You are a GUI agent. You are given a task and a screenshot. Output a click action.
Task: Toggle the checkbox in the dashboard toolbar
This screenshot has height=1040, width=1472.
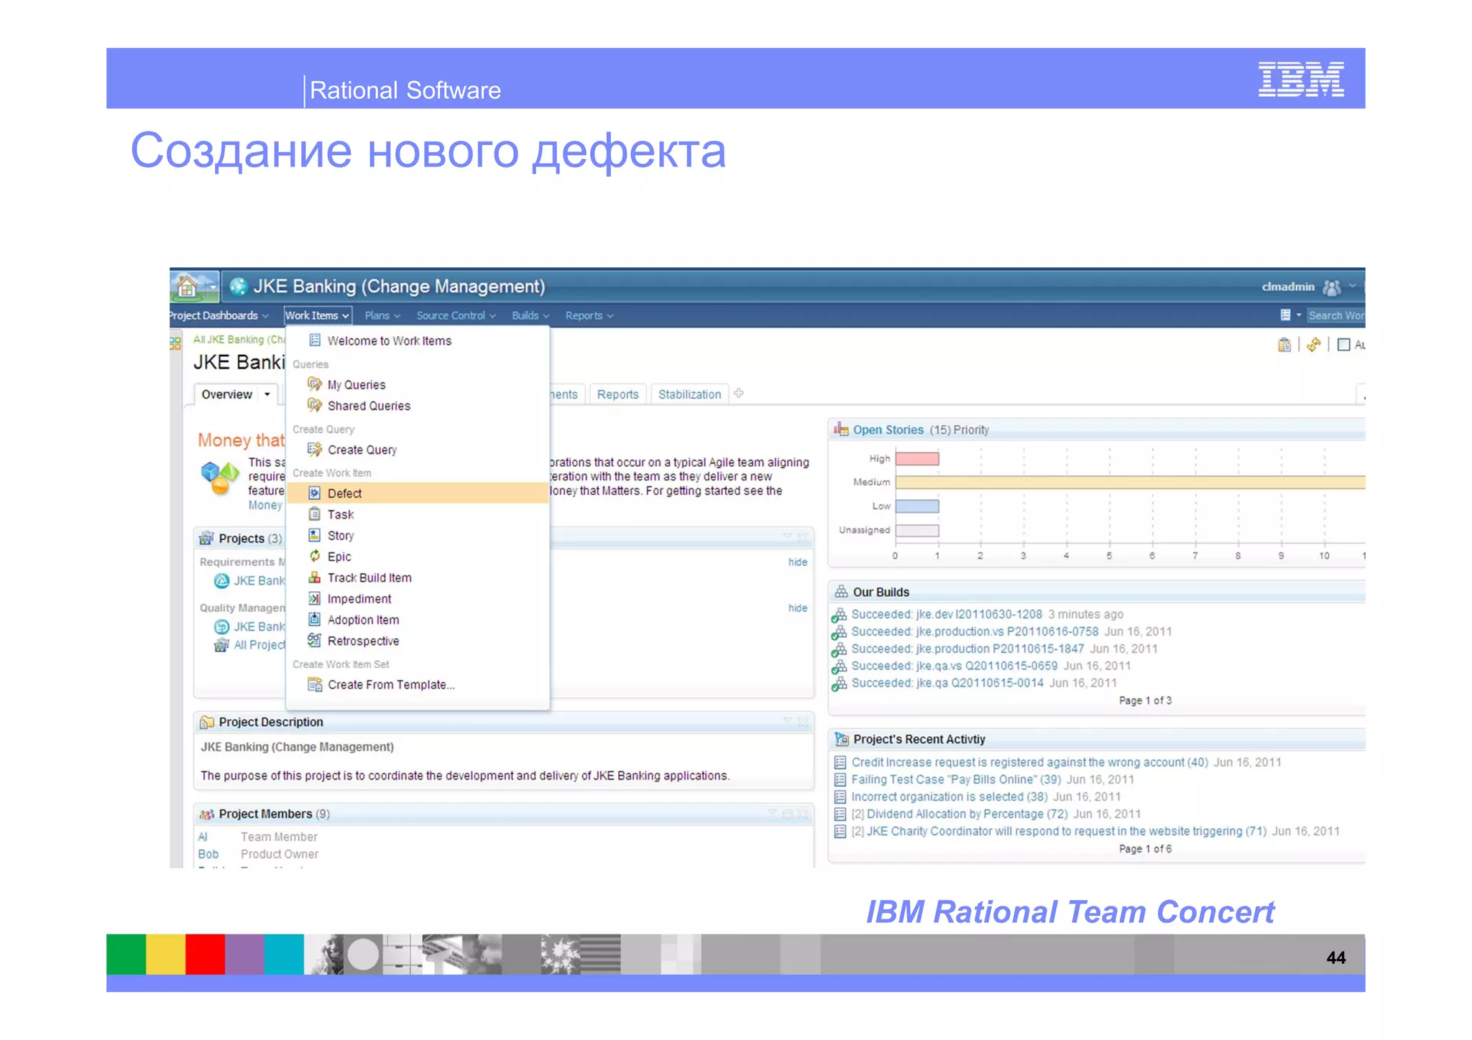coord(1343,345)
